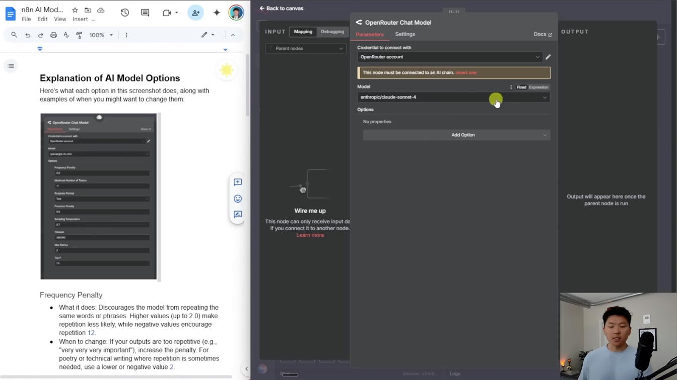Check the cloud save status icon
677x380 pixels.
tap(101, 10)
